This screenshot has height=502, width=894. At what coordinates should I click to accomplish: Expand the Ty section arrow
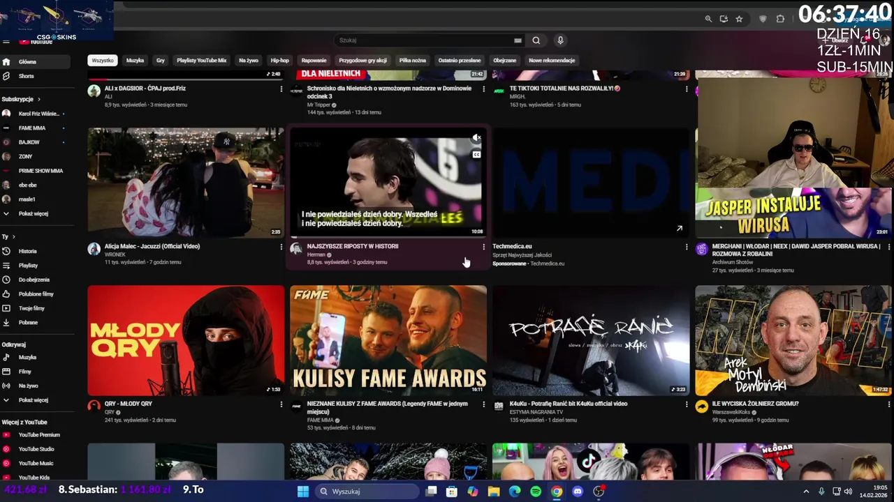tap(13, 237)
